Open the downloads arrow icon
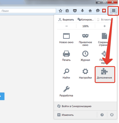 pyautogui.click(x=83, y=11)
